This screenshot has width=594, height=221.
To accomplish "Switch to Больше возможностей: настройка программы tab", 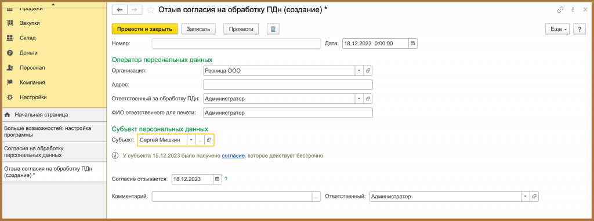I will tap(54, 131).
